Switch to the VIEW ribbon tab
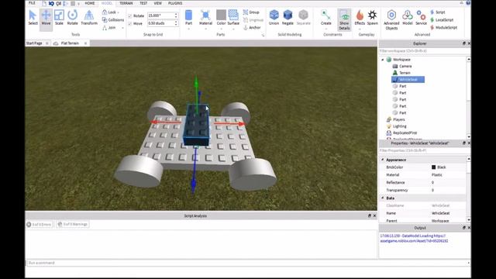The height and width of the screenshot is (279, 496). tap(158, 3)
